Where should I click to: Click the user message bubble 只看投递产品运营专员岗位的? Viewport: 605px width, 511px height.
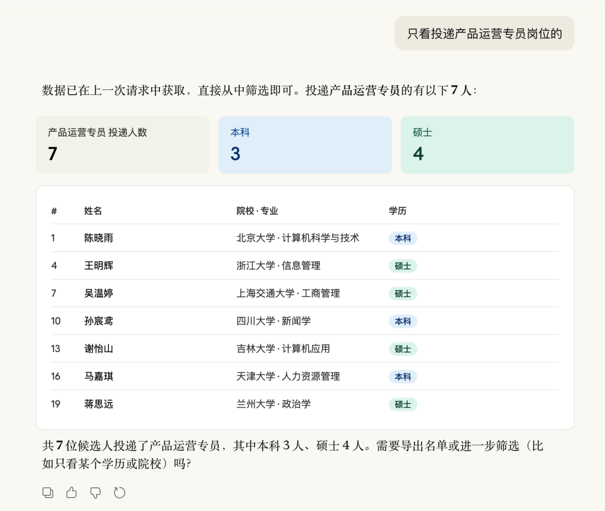point(484,34)
